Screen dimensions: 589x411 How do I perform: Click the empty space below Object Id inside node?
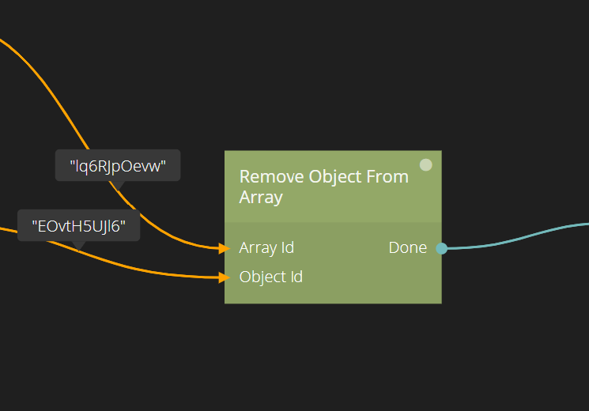[332, 294]
